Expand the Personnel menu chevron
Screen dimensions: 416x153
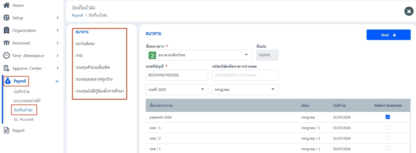pos(58,43)
